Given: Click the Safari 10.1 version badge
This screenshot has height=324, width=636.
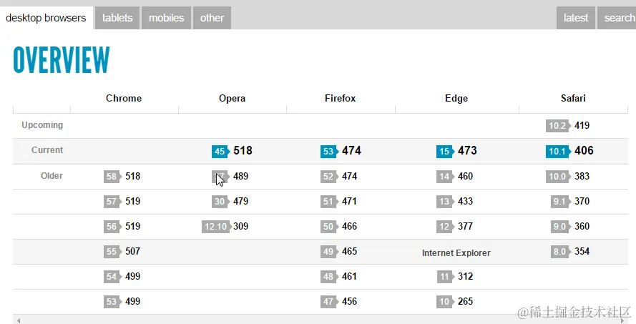Looking at the screenshot, I should (x=559, y=151).
